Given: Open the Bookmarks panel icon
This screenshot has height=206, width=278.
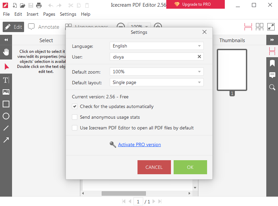Looking at the screenshot, I should 272,63.
